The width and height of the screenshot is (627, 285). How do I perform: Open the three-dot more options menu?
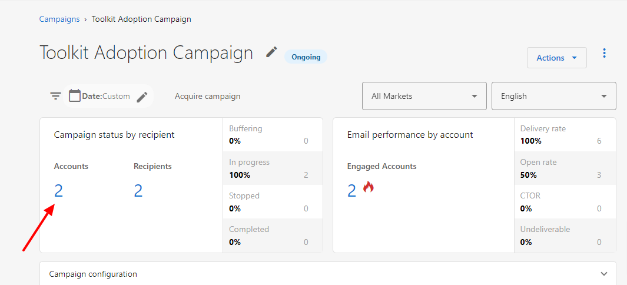point(604,53)
